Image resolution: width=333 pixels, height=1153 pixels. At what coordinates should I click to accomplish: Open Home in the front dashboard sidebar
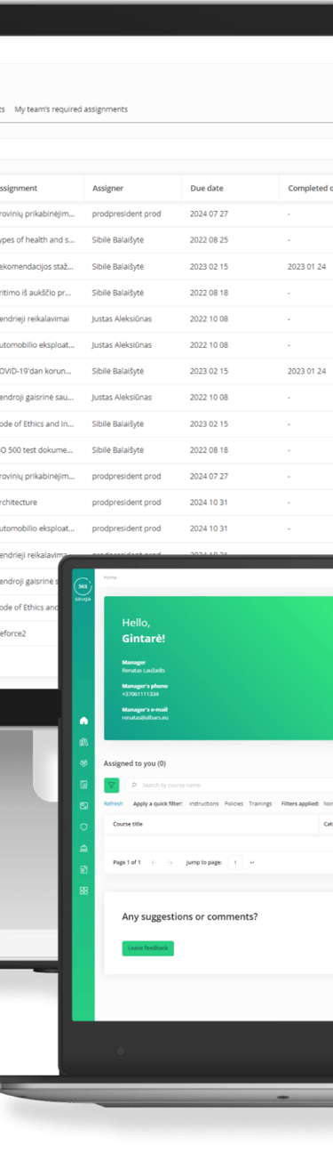tap(83, 720)
